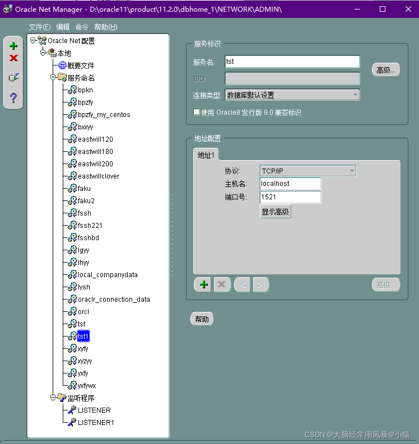Click the service icon beside xyzyy

(x=72, y=361)
